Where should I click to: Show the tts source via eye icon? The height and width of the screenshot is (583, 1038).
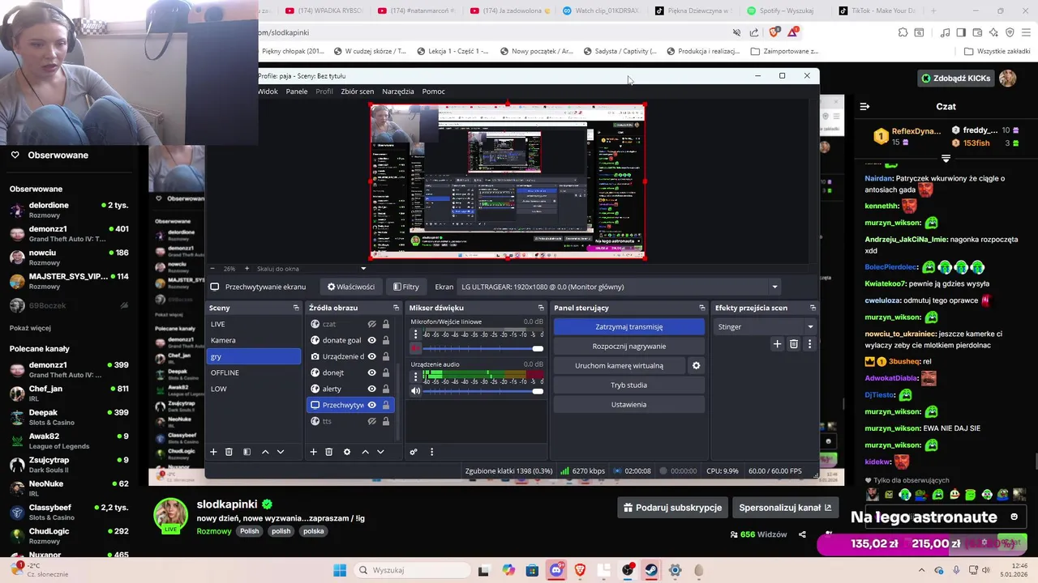371,421
